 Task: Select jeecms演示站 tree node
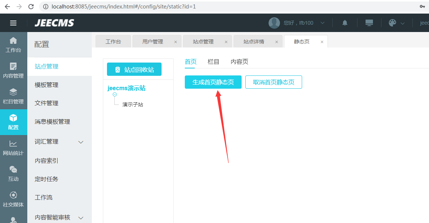point(127,88)
